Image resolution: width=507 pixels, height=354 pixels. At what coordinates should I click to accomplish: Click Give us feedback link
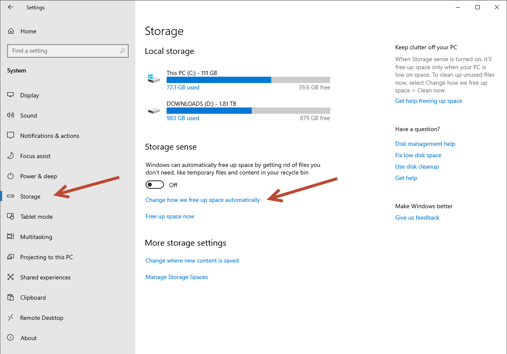(417, 217)
